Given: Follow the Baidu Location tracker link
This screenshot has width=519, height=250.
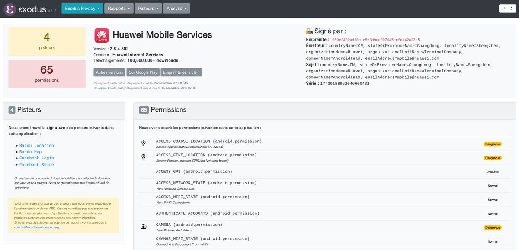Looking at the screenshot, I should pyautogui.click(x=37, y=146).
